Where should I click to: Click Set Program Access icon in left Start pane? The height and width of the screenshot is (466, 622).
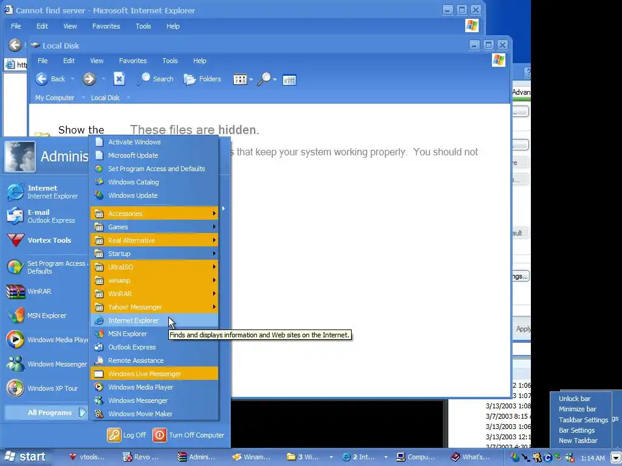pyautogui.click(x=15, y=267)
